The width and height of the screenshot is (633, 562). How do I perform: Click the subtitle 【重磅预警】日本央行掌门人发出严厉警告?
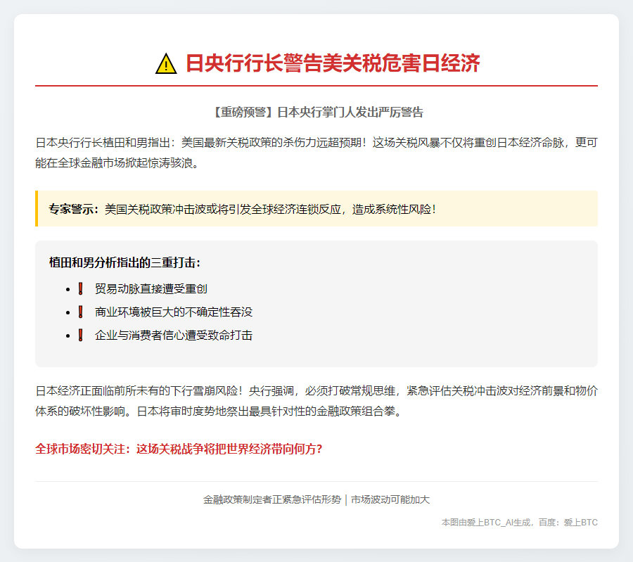(316, 112)
